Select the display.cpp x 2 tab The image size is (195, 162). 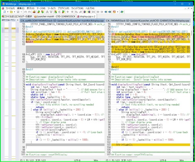click(x=86, y=16)
